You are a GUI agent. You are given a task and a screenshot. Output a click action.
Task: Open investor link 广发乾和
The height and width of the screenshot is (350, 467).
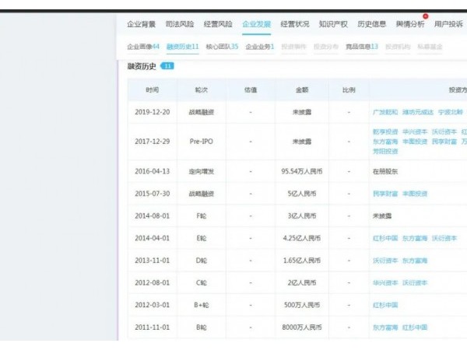click(386, 112)
